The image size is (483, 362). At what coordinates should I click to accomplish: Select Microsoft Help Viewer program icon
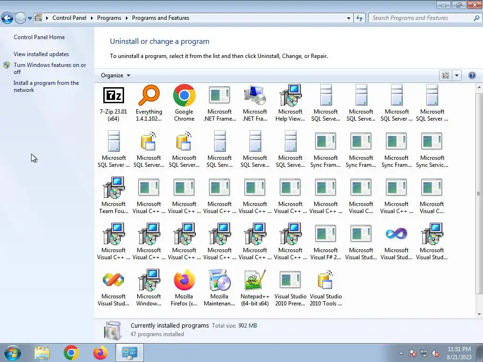click(290, 103)
